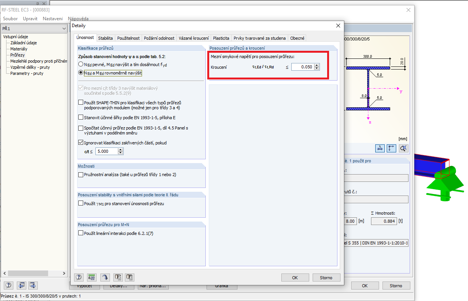Switch to the Obecné tab
This screenshot has width=468, height=301.
click(x=297, y=38)
